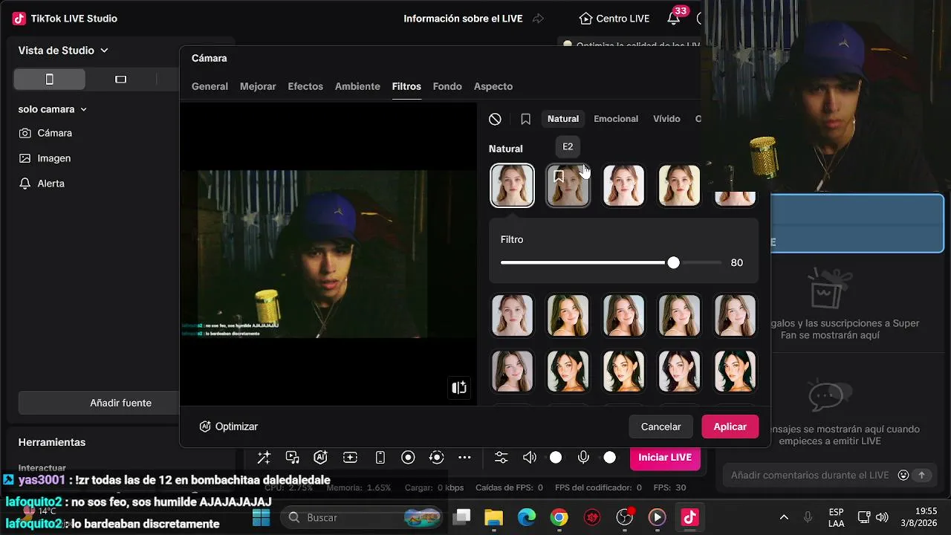The height and width of the screenshot is (535, 951).
Task: Click the record circle icon
Action: (x=408, y=458)
